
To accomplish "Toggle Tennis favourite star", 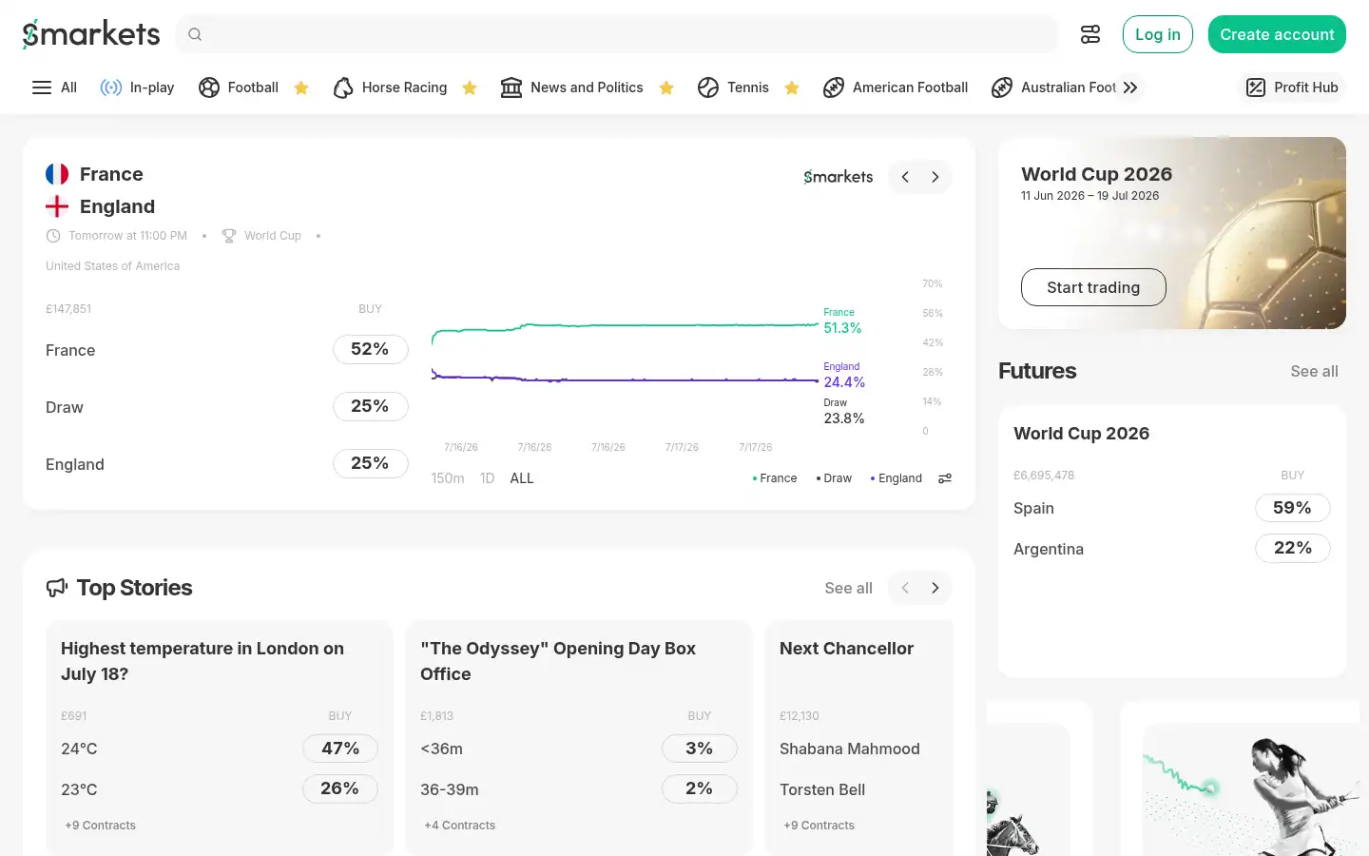I will pos(792,88).
